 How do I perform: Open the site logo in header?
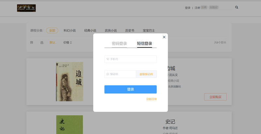click(26, 8)
